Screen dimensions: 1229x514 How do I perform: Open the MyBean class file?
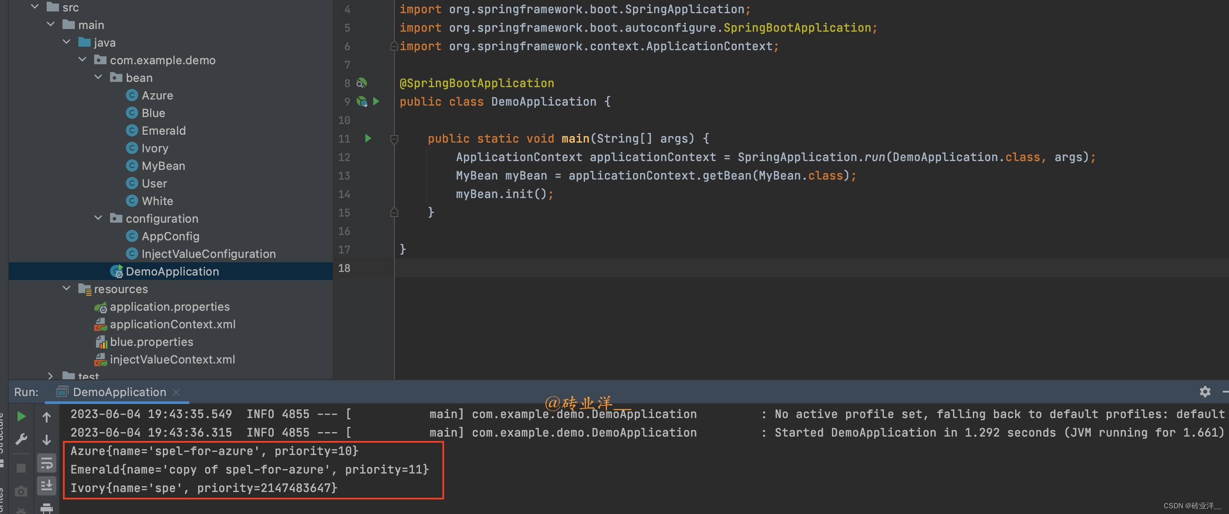[163, 165]
